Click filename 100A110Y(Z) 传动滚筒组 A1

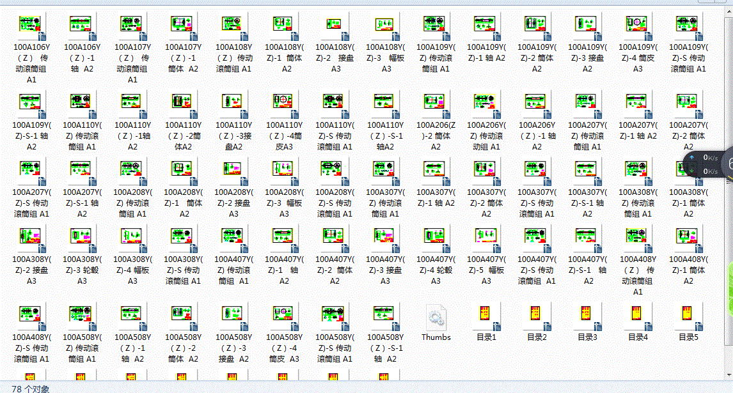coord(83,136)
